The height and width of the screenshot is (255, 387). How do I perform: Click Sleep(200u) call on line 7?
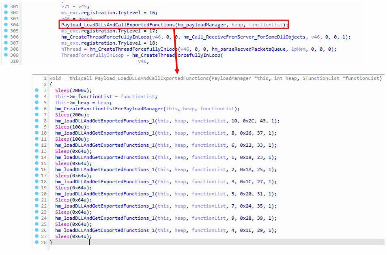pyautogui.click(x=72, y=115)
